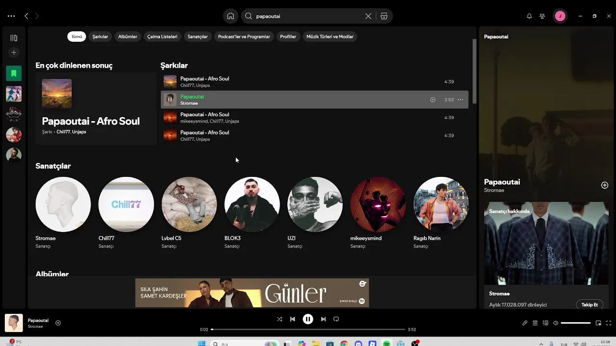This screenshot has width=616, height=346.
Task: Go to the Spotify Home screen
Action: pos(231,16)
